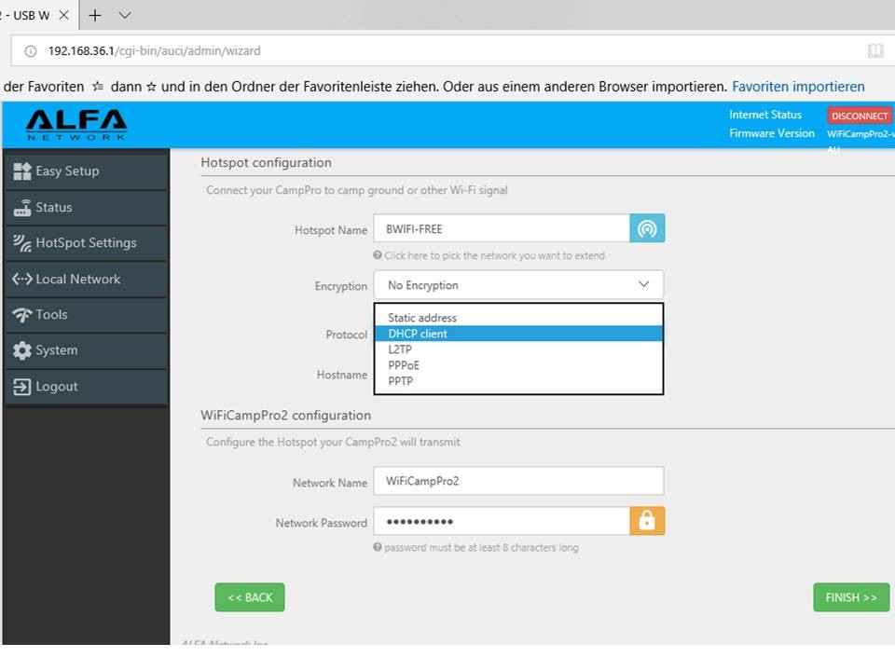Screen dimensions: 895x671
Task: Click the Logout exit icon
Action: [22, 387]
